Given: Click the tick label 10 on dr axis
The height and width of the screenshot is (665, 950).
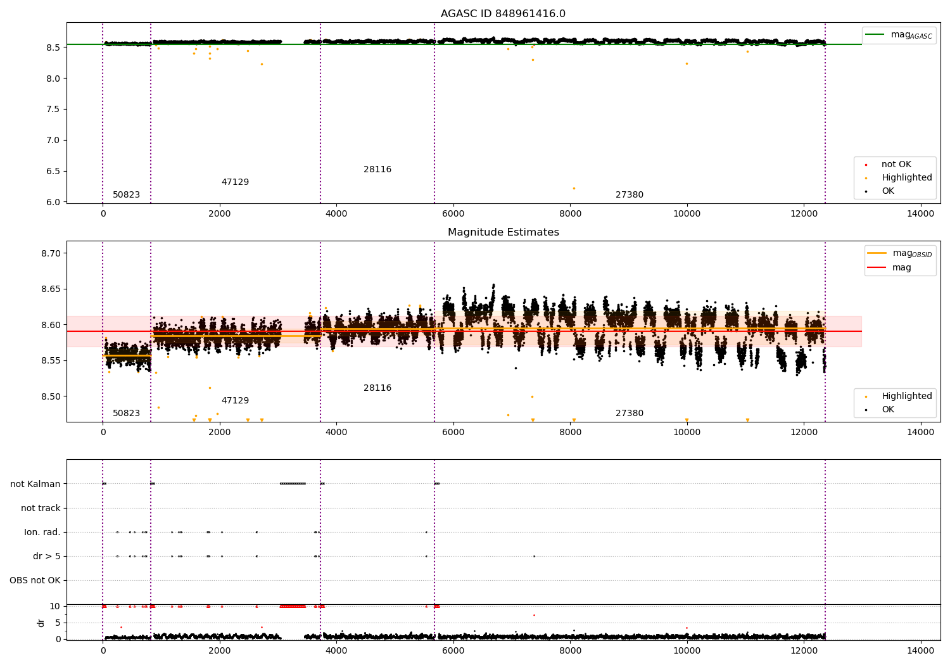Looking at the screenshot, I should (x=55, y=607).
